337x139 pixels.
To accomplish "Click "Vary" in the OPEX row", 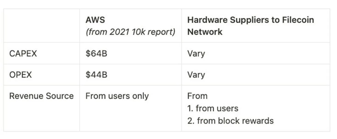I will point(196,75).
